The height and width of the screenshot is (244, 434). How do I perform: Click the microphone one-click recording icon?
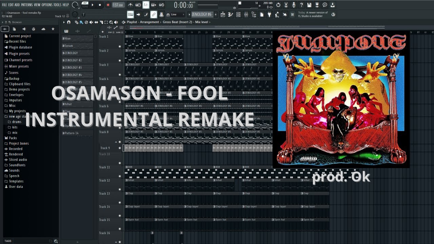click(294, 5)
